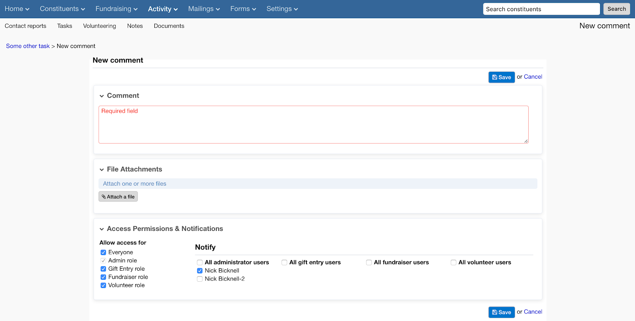The image size is (635, 321).
Task: Click the top Save button
Action: tap(501, 77)
